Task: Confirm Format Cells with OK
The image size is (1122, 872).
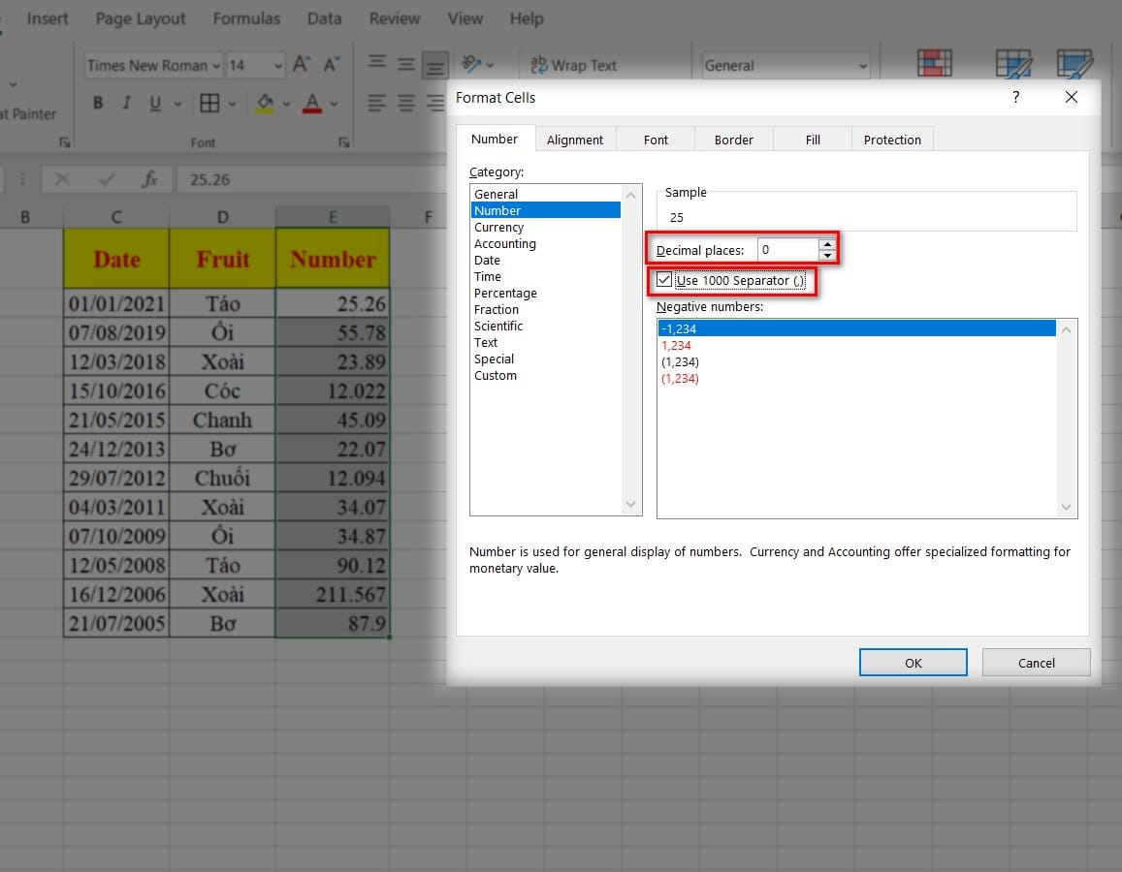Action: coord(914,662)
